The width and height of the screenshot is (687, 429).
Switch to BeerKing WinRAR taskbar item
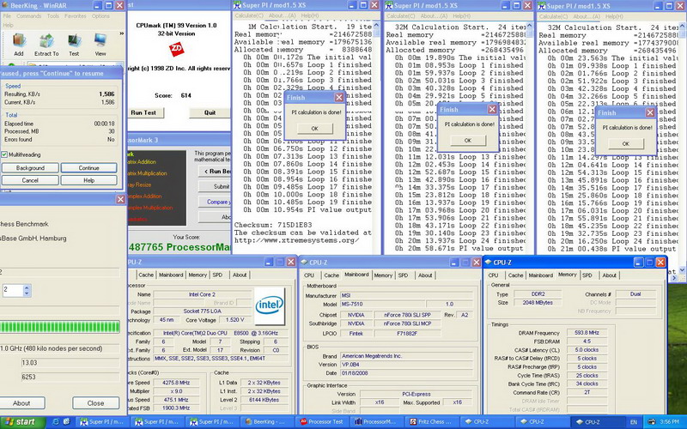point(268,422)
